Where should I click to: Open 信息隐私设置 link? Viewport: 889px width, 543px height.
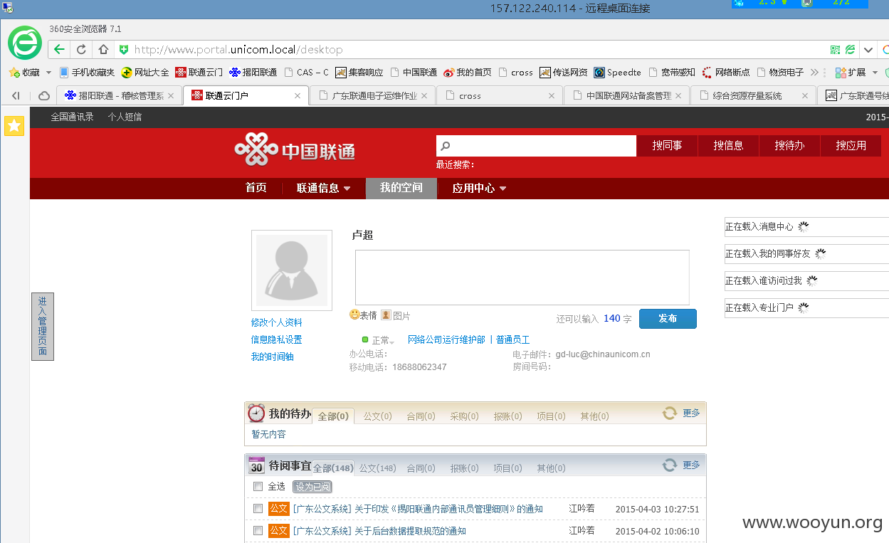276,339
